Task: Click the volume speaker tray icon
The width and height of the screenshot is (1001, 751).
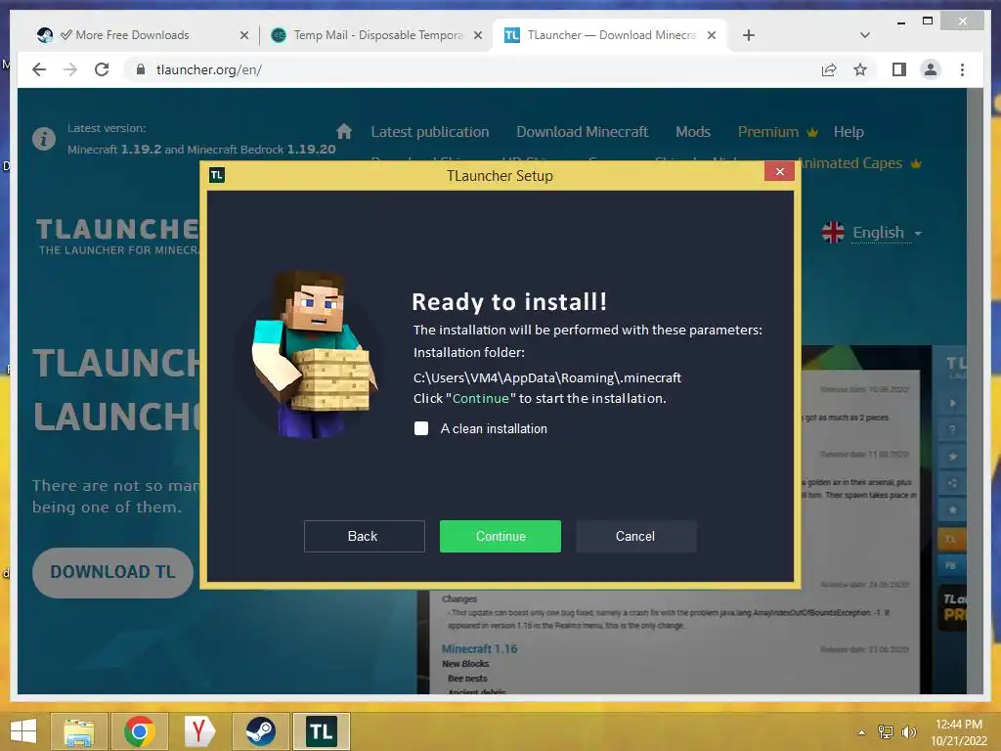Action: (908, 731)
